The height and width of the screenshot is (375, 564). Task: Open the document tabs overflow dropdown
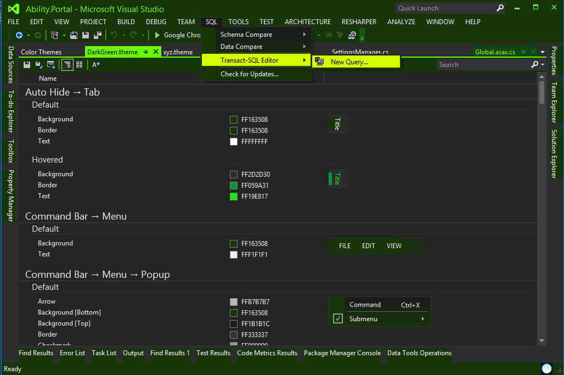tap(543, 52)
